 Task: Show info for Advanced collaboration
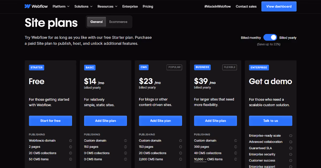pyautogui.click(x=291, y=142)
